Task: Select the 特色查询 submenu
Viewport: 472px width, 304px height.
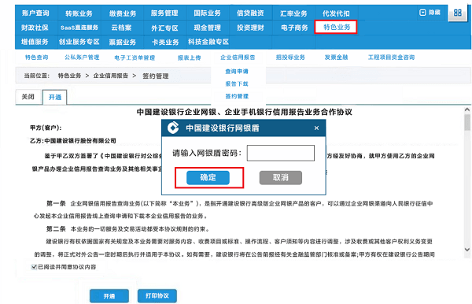Action: (36, 57)
